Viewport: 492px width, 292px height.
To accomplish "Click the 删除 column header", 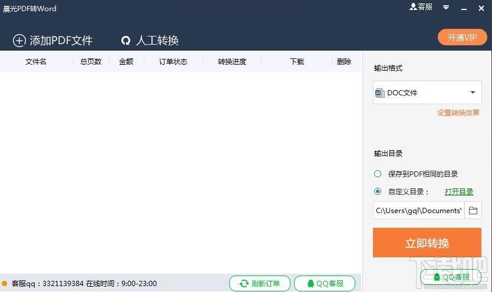I will point(344,61).
